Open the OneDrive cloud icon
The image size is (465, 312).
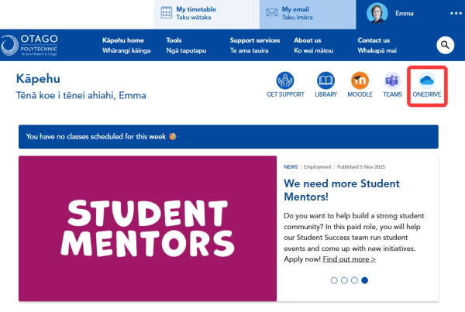pyautogui.click(x=426, y=81)
